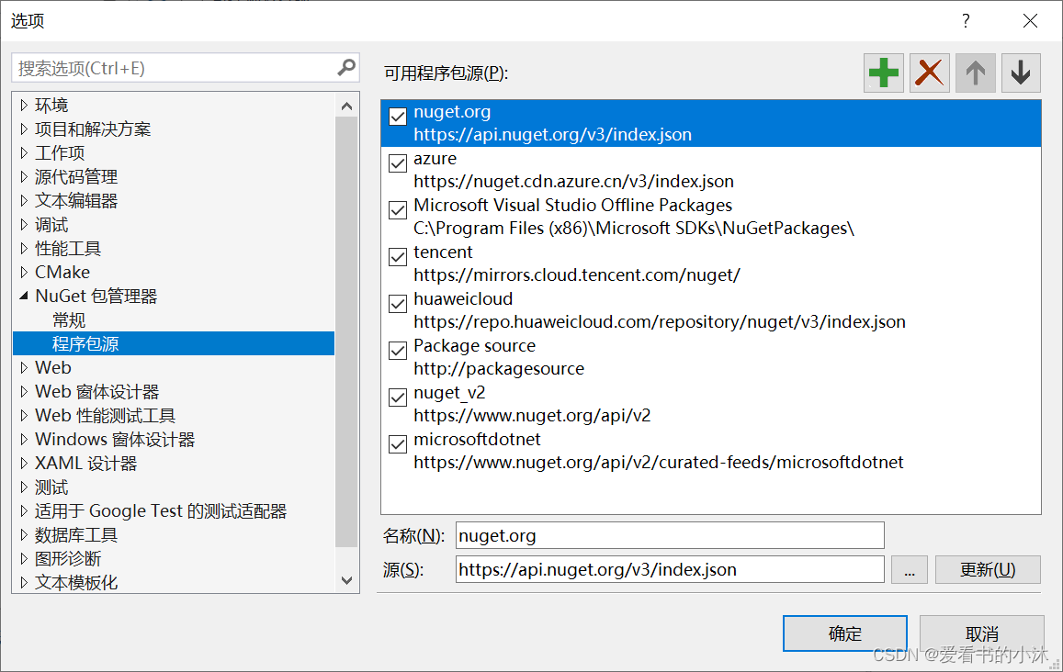The width and height of the screenshot is (1063, 672).
Task: Toggle the Package source checkbox
Action: [398, 350]
